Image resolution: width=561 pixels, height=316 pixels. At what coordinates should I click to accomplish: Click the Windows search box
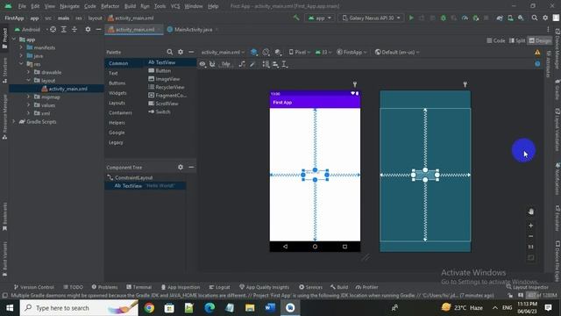[x=79, y=308]
